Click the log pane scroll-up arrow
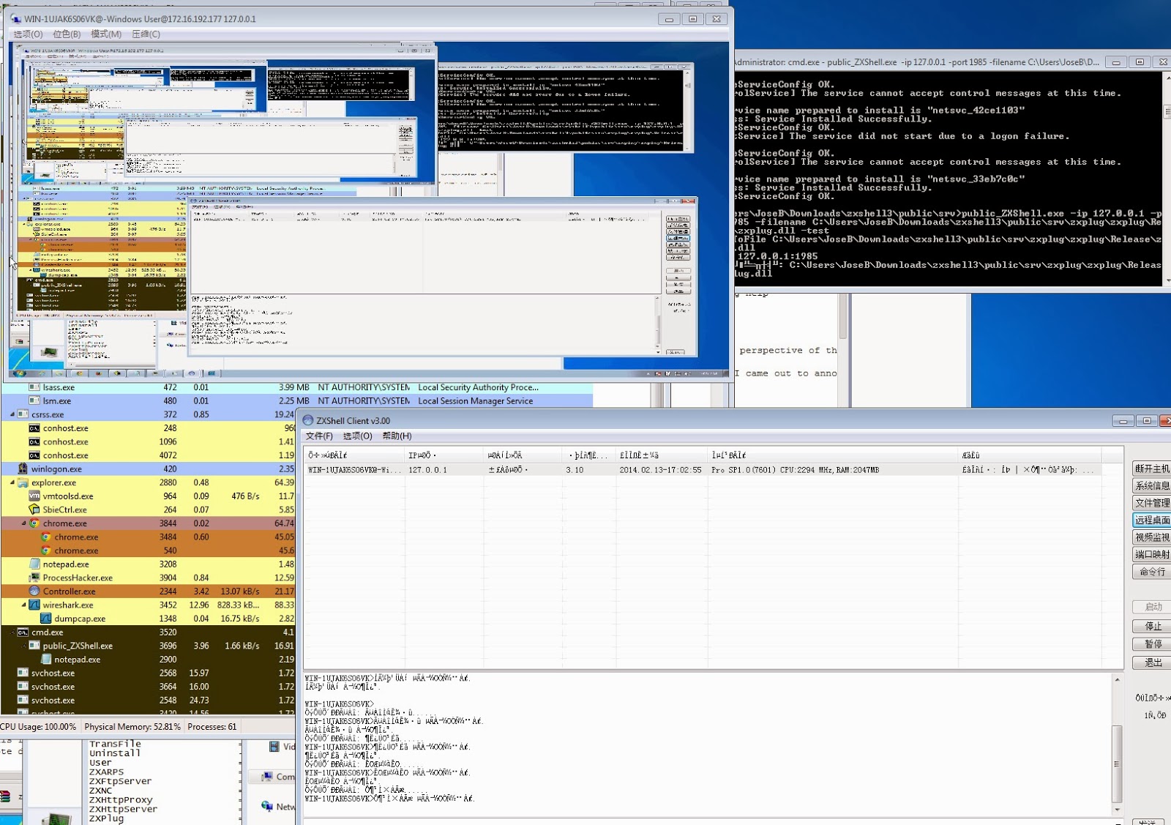 (1117, 680)
